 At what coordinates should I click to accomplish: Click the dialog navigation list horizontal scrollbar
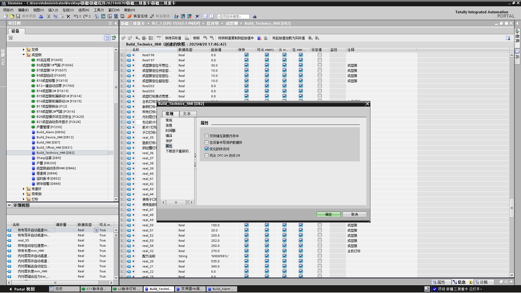tap(176, 202)
